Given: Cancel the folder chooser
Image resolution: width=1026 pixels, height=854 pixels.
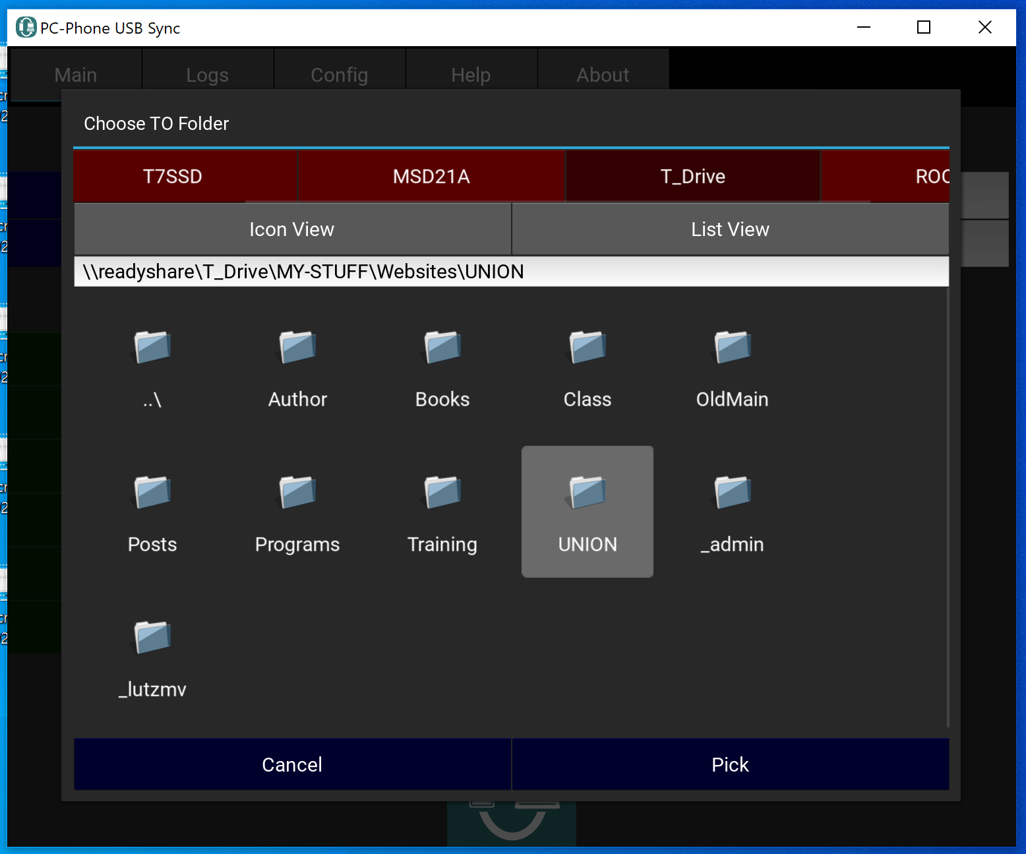Looking at the screenshot, I should [292, 764].
